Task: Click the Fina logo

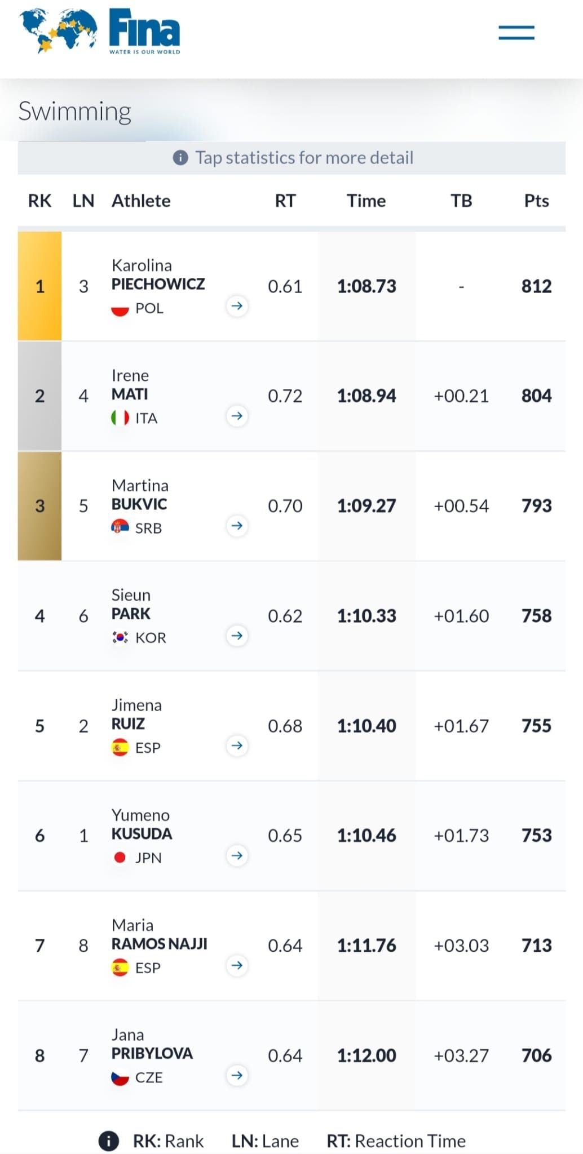Action: (x=100, y=32)
